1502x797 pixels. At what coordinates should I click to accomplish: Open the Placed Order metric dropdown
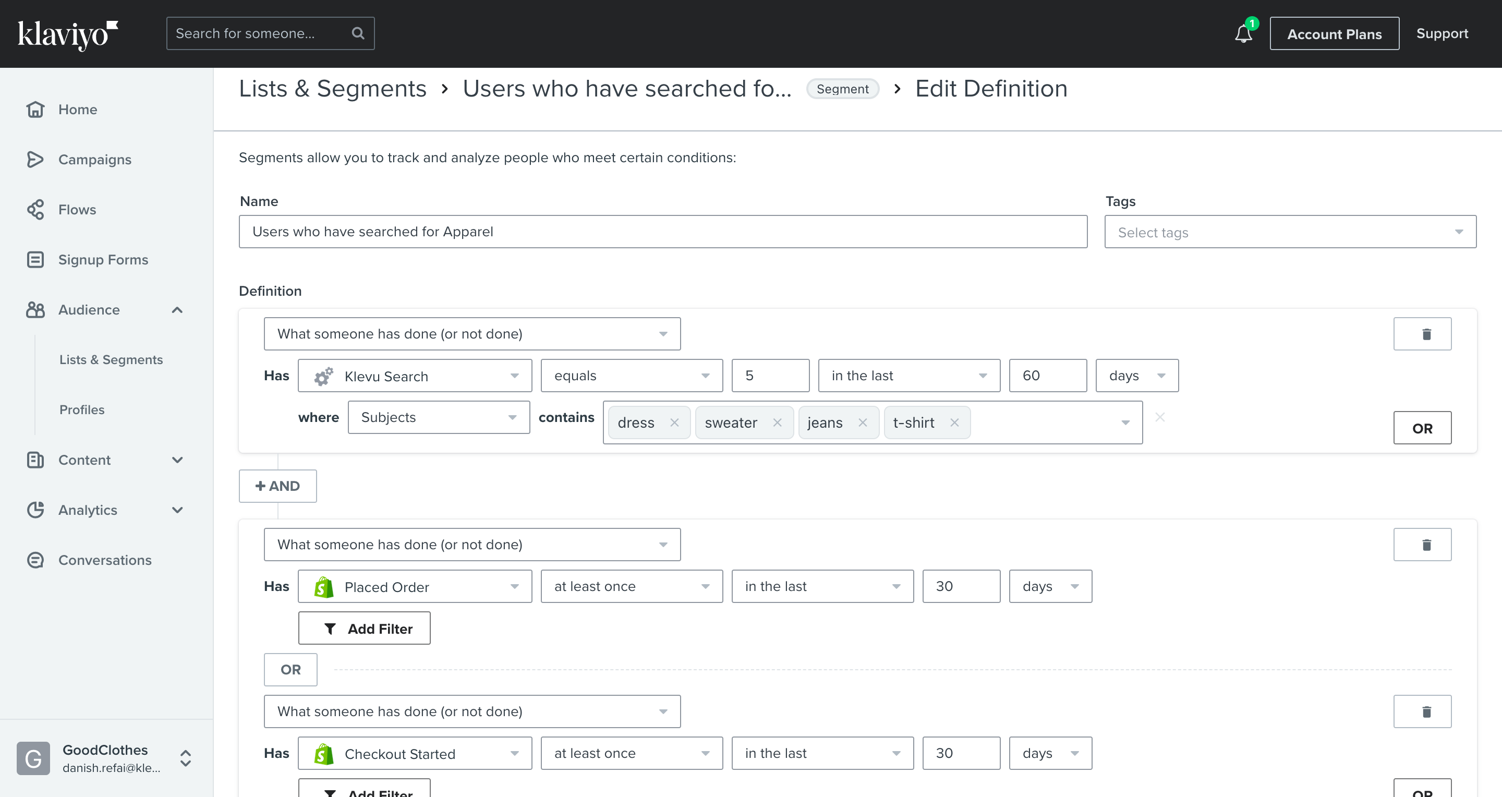point(415,586)
